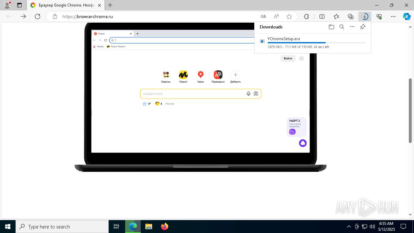This screenshot has width=414, height=233.
Task: Open Task View on taskbar
Action: tap(117, 227)
